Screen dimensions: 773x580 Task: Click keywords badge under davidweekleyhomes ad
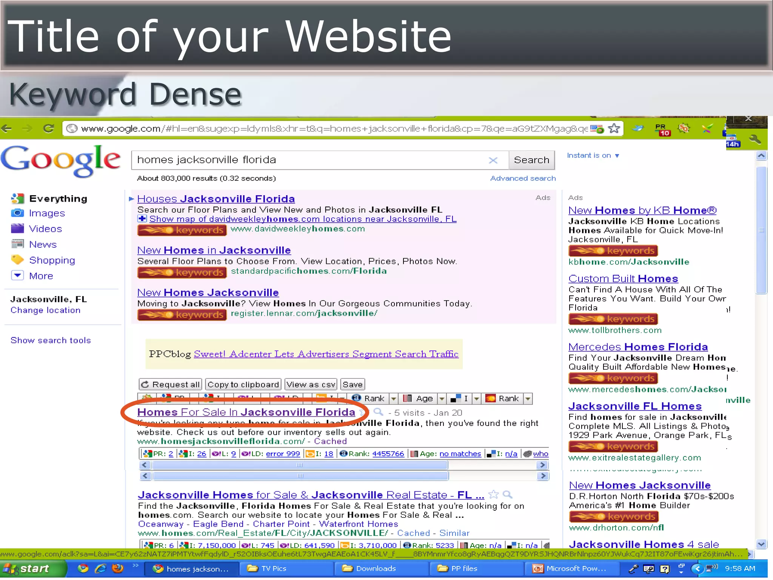pyautogui.click(x=182, y=230)
